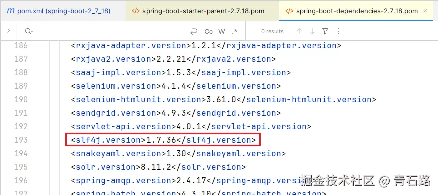
Task: Click the new line icon in search
Action: pos(194,31)
